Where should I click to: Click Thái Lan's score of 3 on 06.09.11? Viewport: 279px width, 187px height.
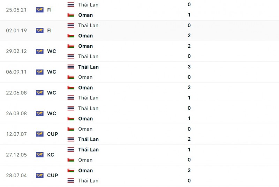click(x=189, y=67)
